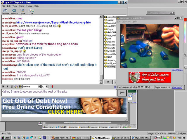
Task: Select user ljcowartz in user list
Action: click(110, 48)
